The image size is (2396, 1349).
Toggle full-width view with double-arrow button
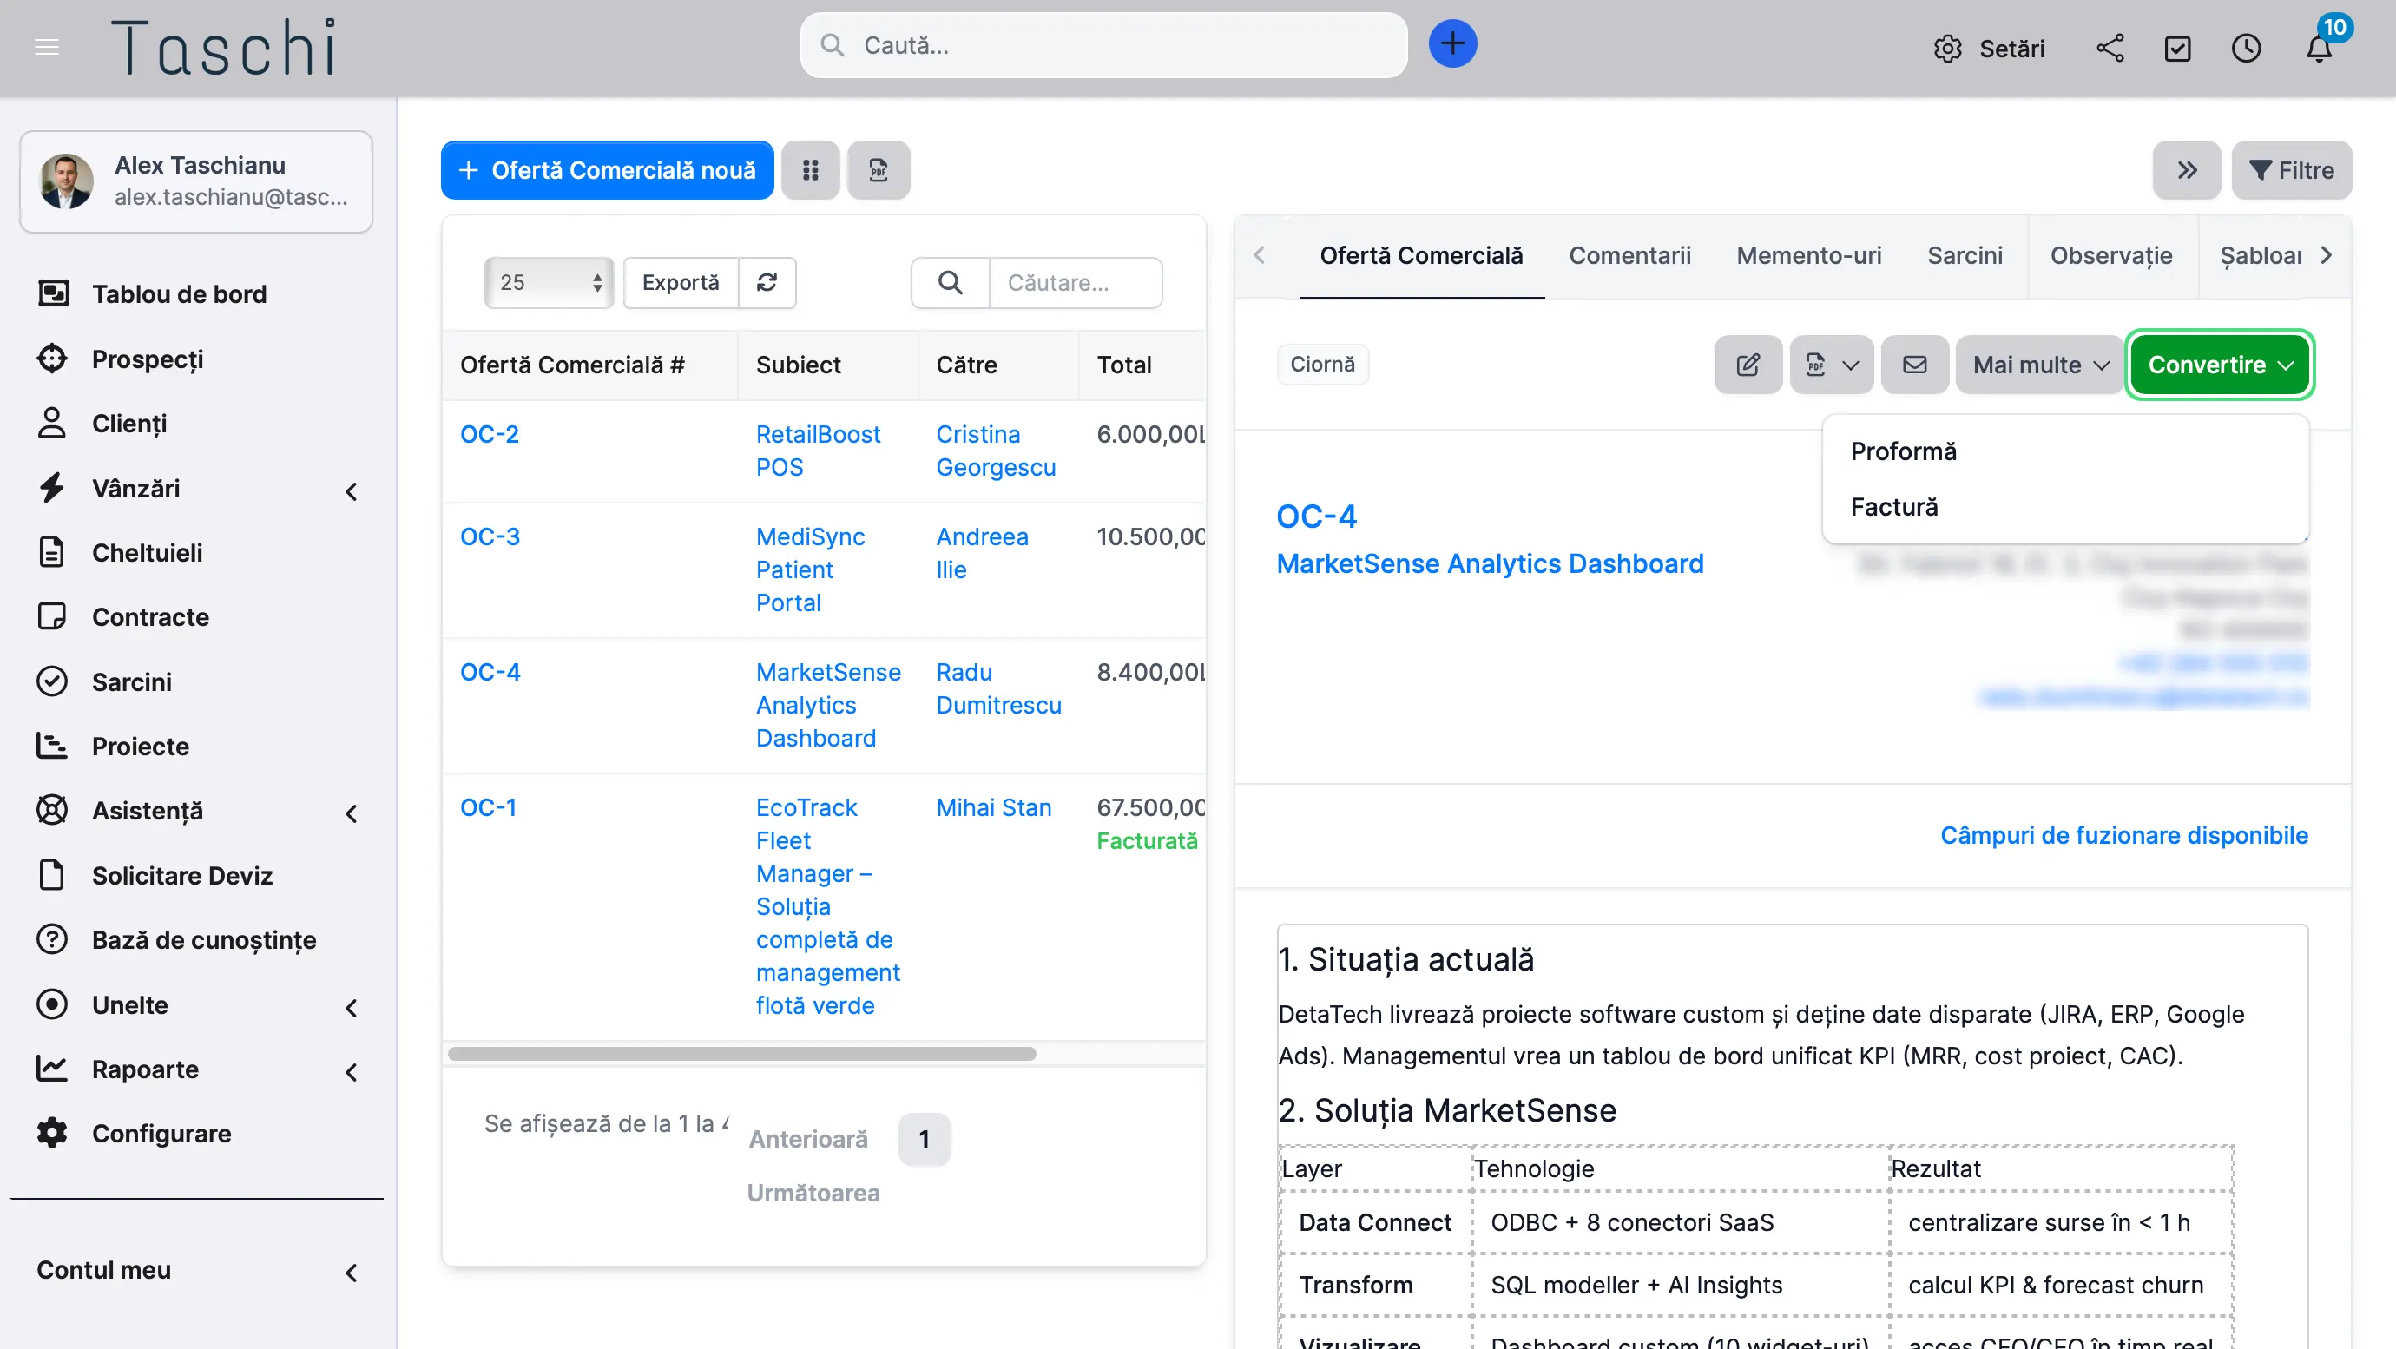[2186, 170]
